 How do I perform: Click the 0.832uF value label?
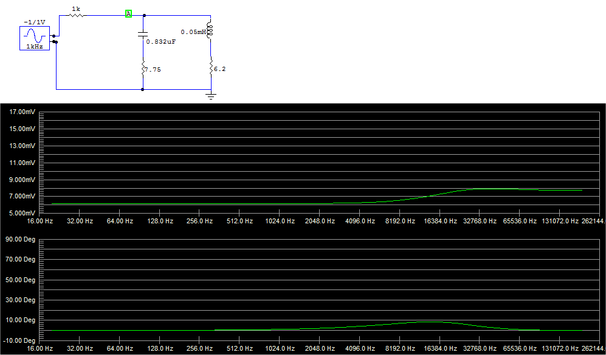point(161,42)
